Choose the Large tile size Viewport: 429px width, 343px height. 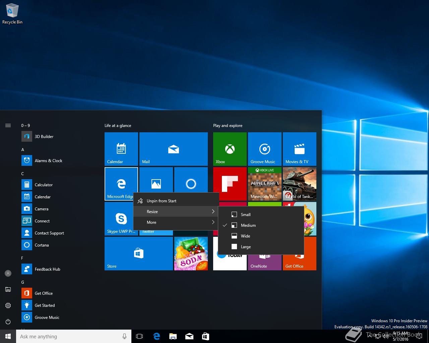(261, 247)
